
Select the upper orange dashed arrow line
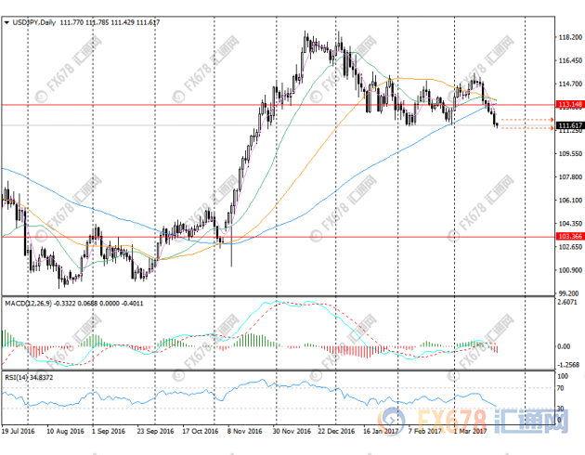tap(526, 120)
